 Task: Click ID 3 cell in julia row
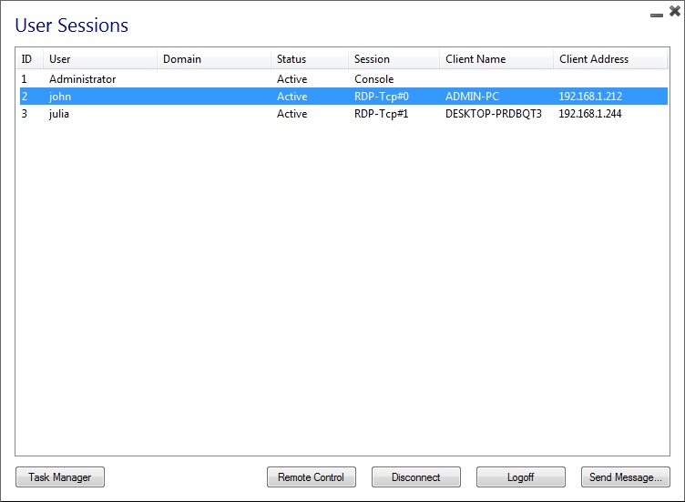tap(24, 114)
